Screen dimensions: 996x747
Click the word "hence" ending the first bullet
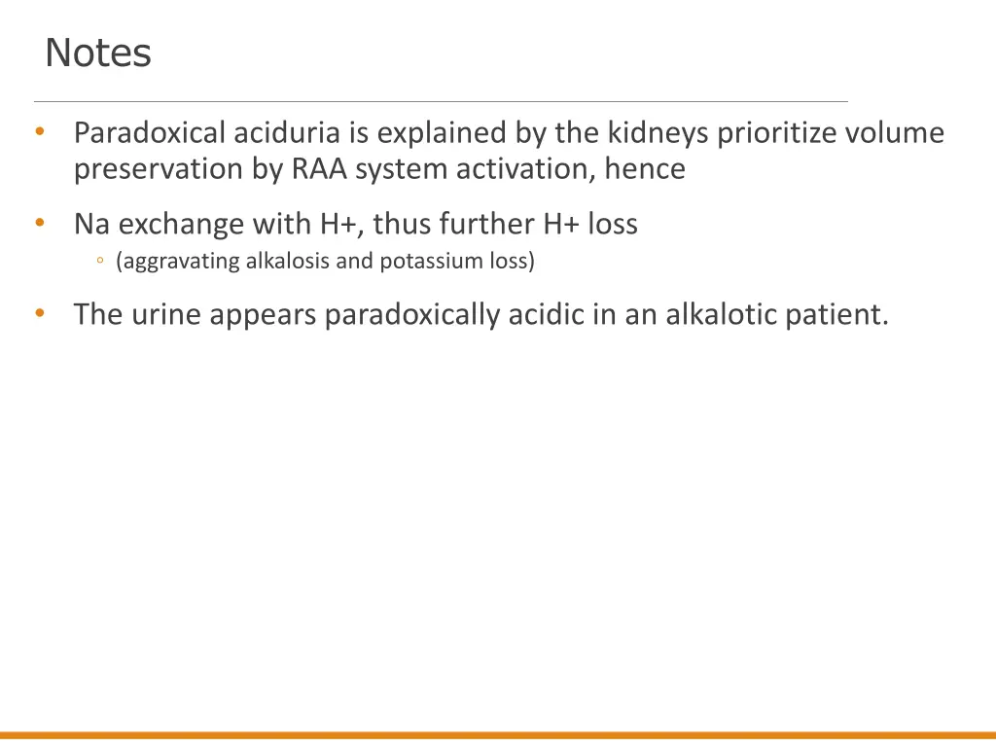[645, 169]
